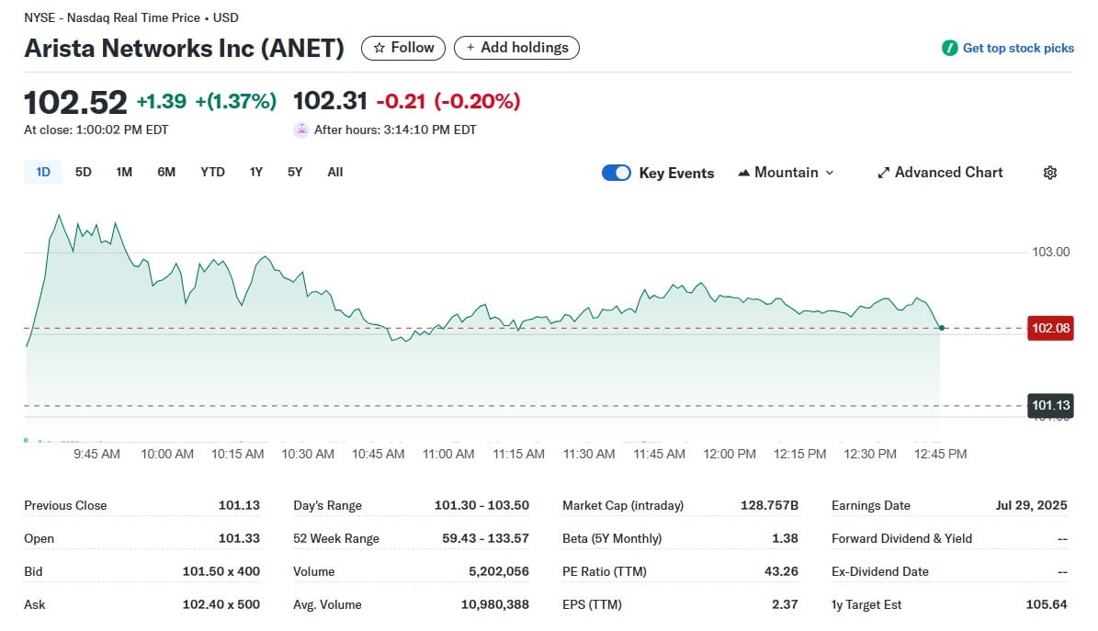Click the PE Ratio value 43.26

pos(782,571)
